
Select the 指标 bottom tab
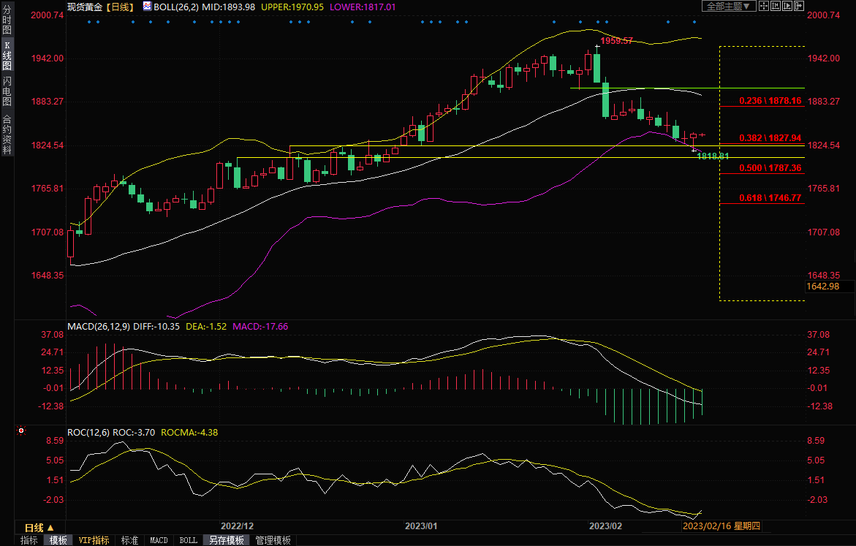pos(29,540)
